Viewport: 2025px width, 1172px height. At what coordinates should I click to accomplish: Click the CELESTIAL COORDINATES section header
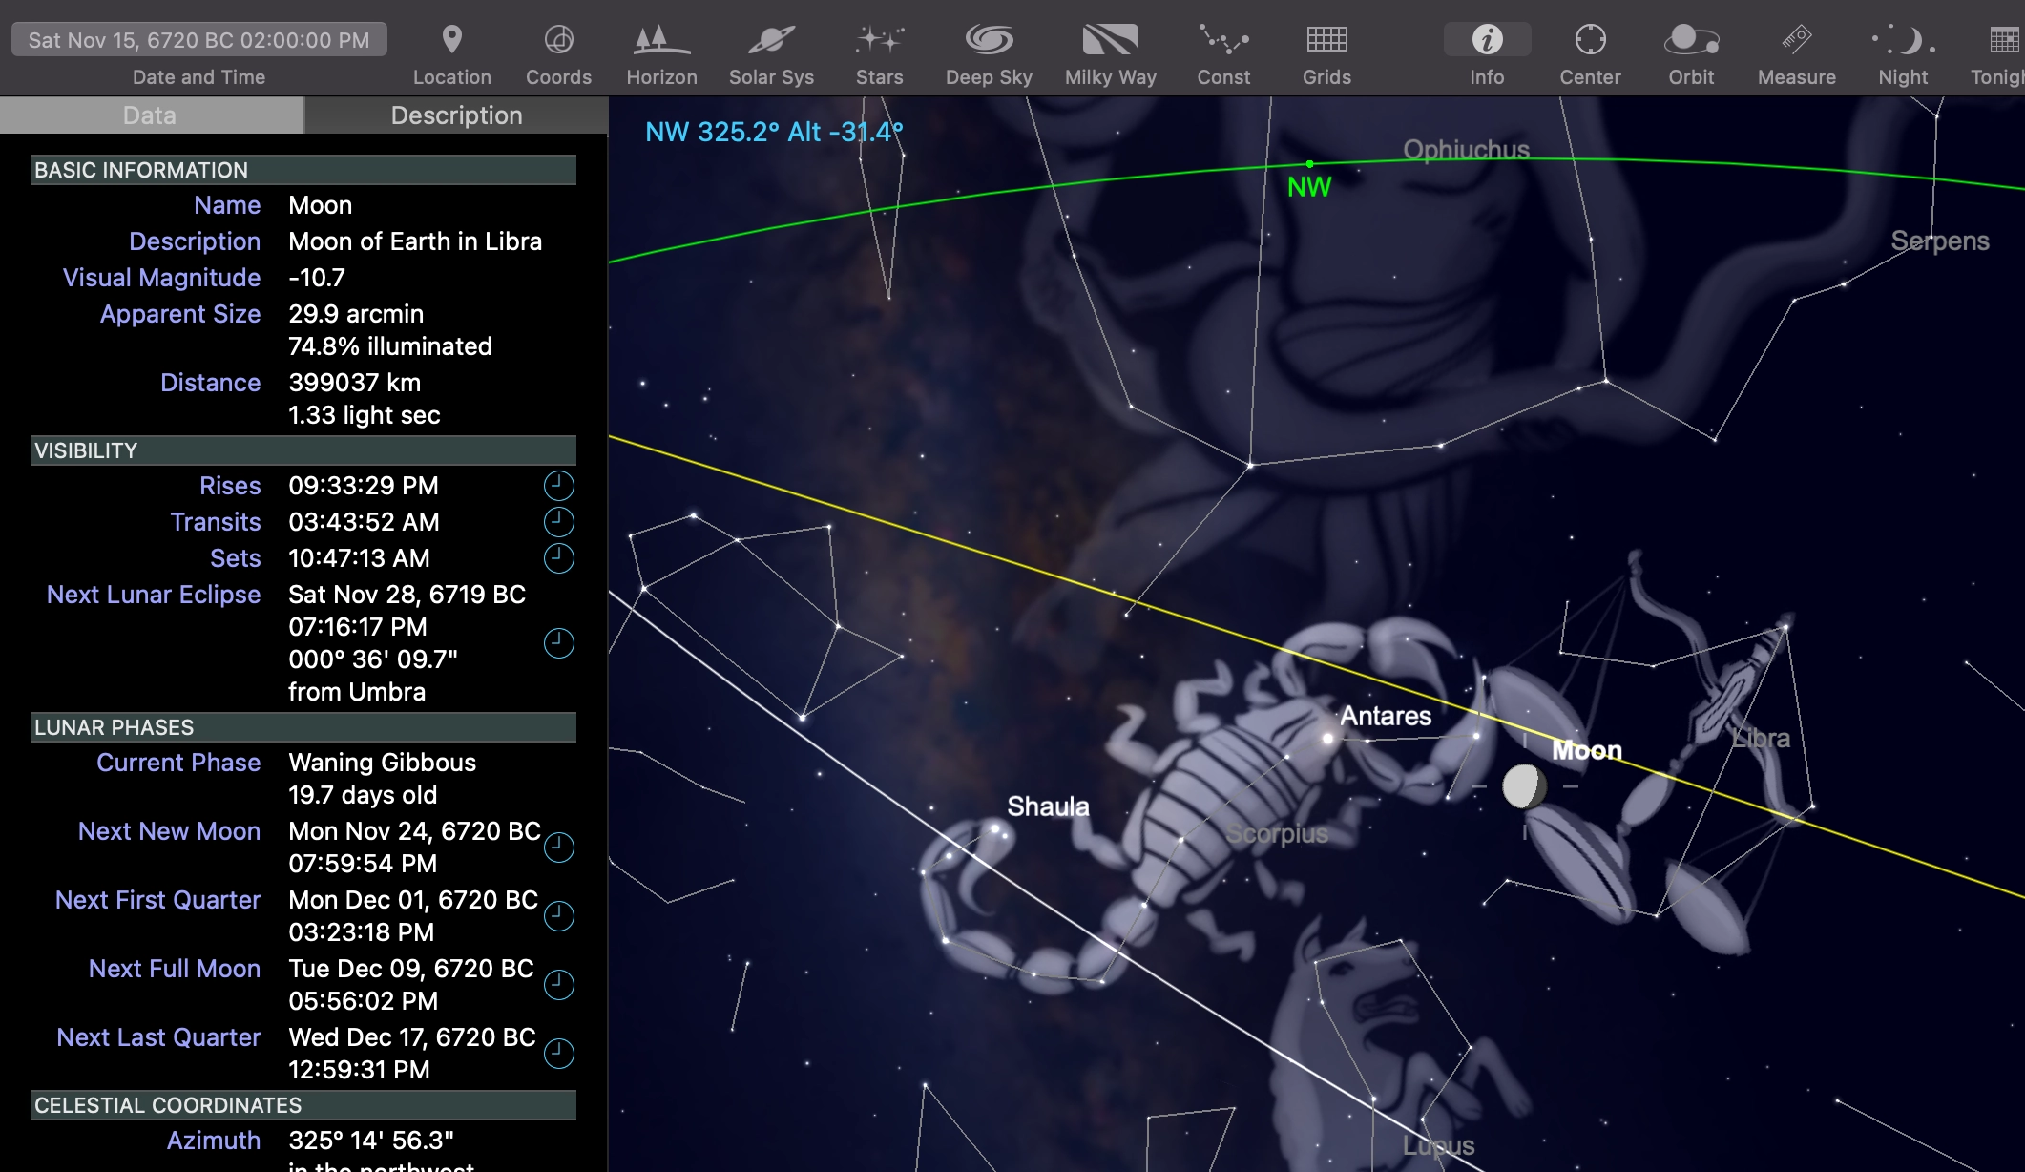pos(303,1105)
